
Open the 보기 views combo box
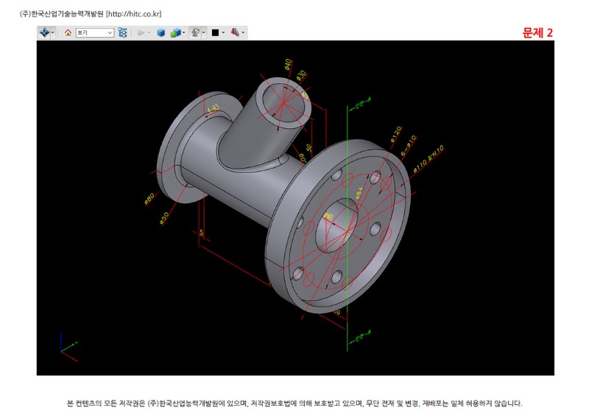pos(95,32)
